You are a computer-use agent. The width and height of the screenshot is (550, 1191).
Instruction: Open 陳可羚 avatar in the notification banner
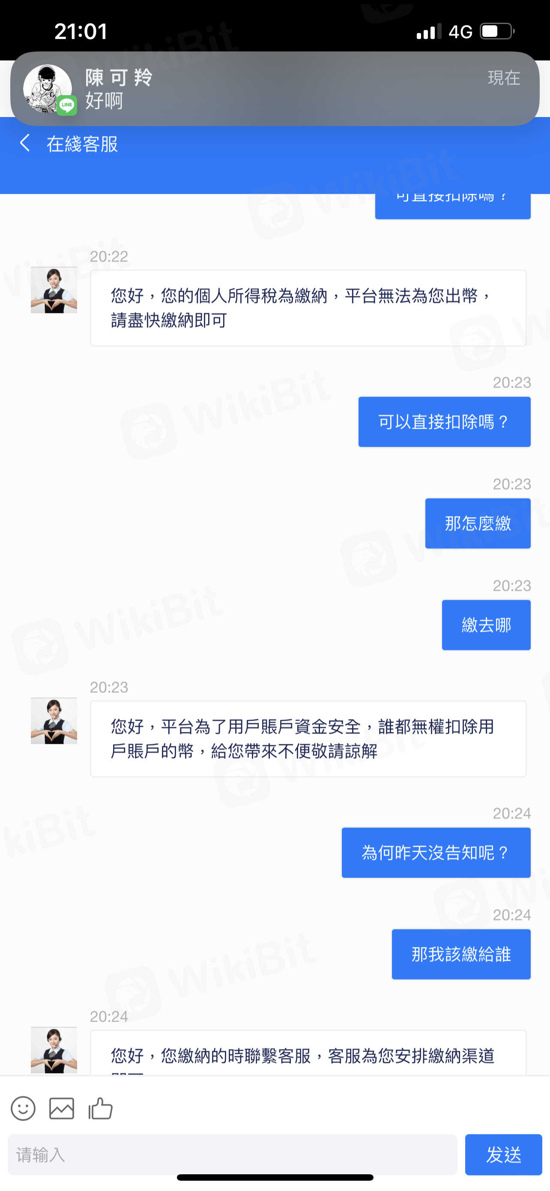click(x=48, y=88)
